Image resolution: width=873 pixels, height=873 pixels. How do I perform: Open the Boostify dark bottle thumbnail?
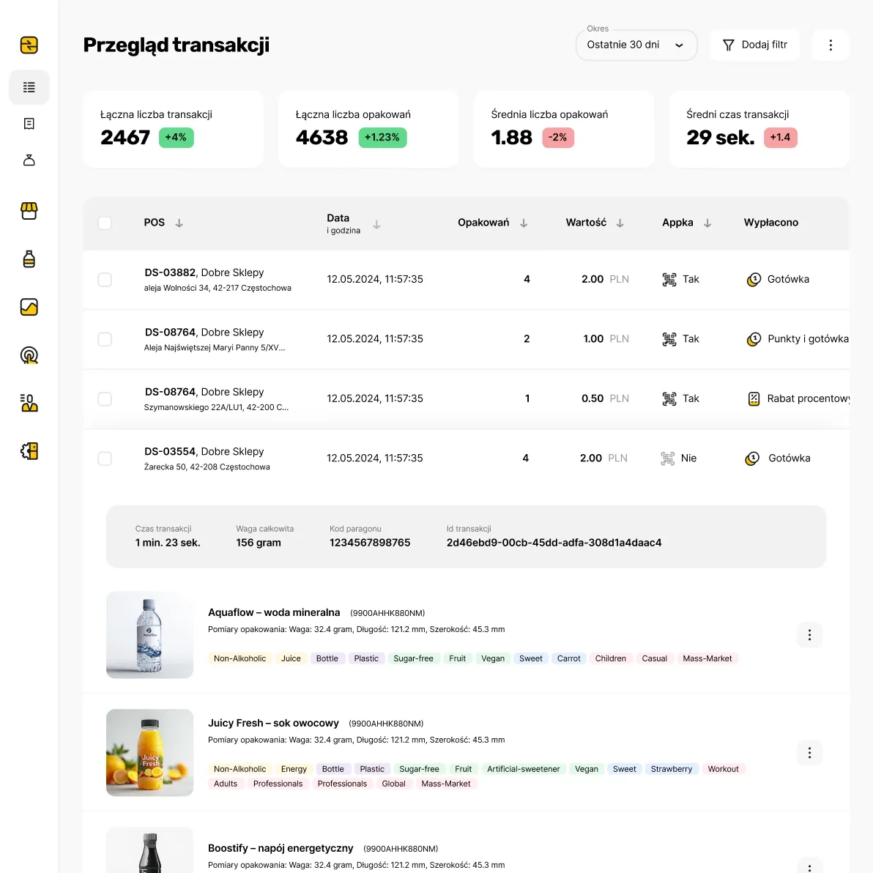[149, 850]
